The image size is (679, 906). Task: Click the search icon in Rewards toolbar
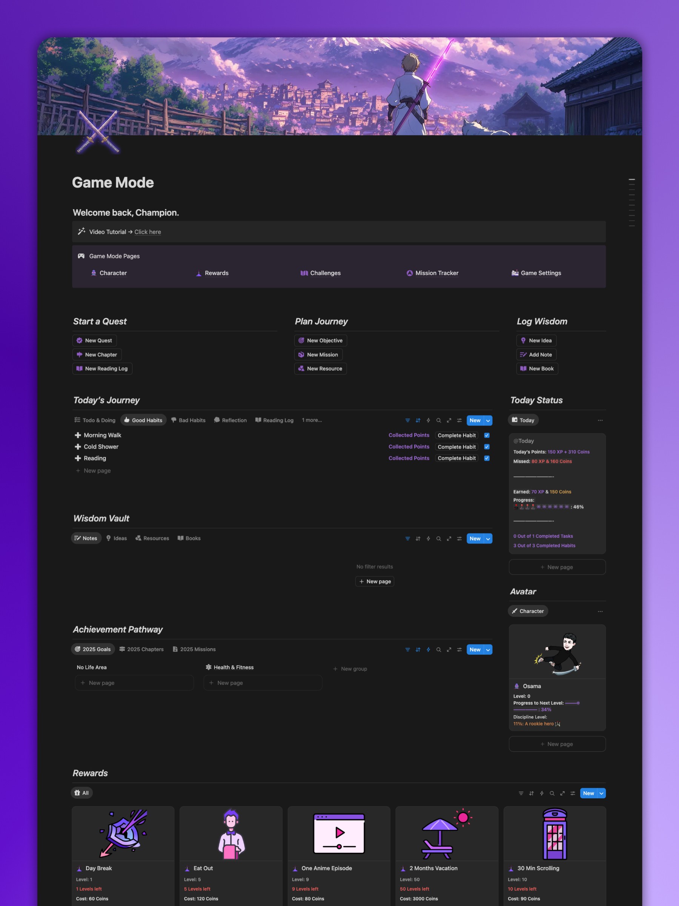click(x=552, y=794)
